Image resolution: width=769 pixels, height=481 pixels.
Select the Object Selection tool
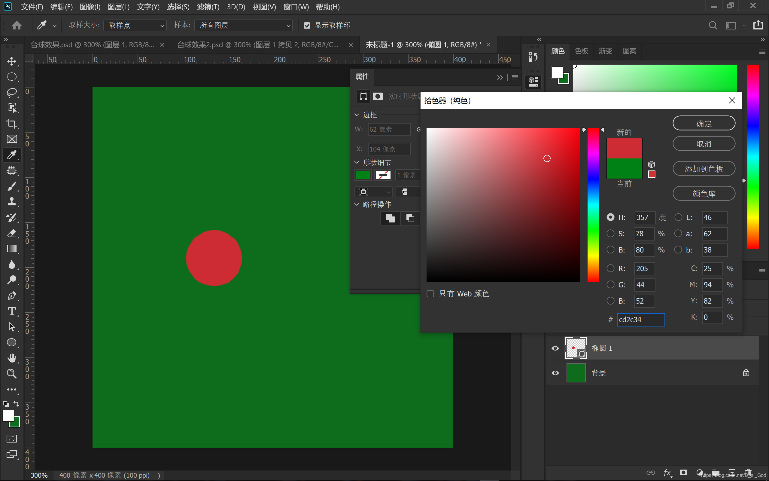pyautogui.click(x=12, y=108)
